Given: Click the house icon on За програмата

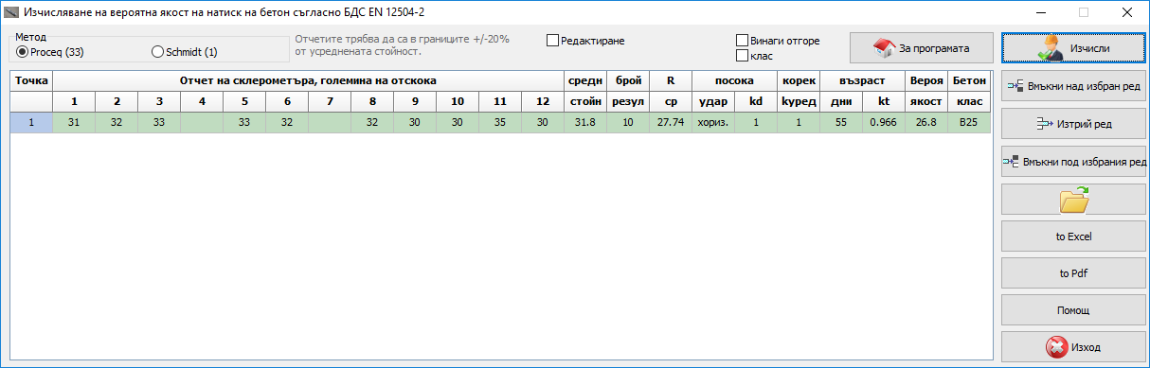Looking at the screenshot, I should (x=885, y=48).
